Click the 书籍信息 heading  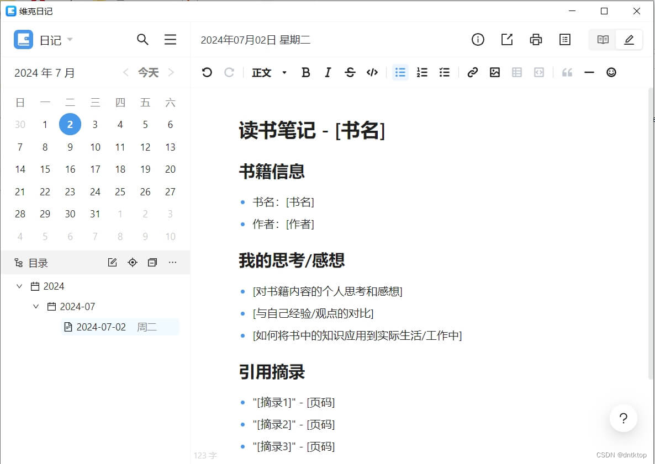272,172
